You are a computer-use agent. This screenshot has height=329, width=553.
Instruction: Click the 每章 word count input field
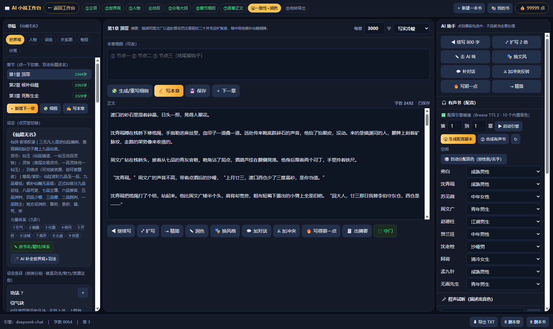click(x=374, y=29)
